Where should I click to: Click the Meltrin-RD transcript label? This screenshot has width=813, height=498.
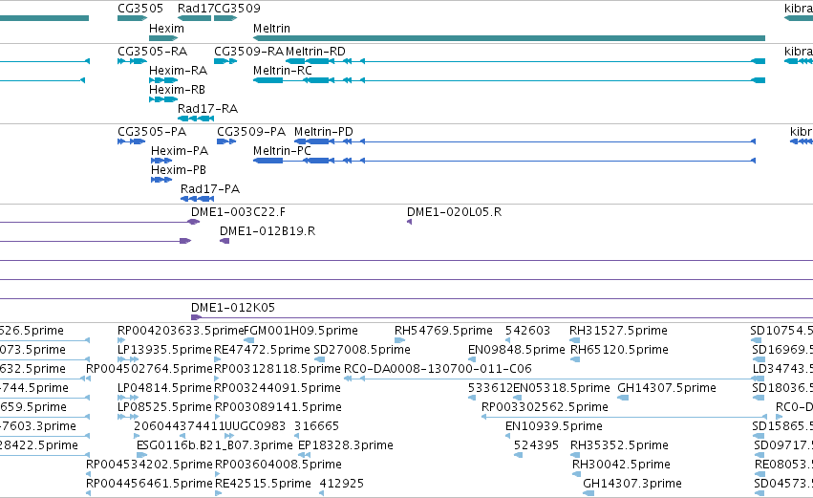coord(315,52)
